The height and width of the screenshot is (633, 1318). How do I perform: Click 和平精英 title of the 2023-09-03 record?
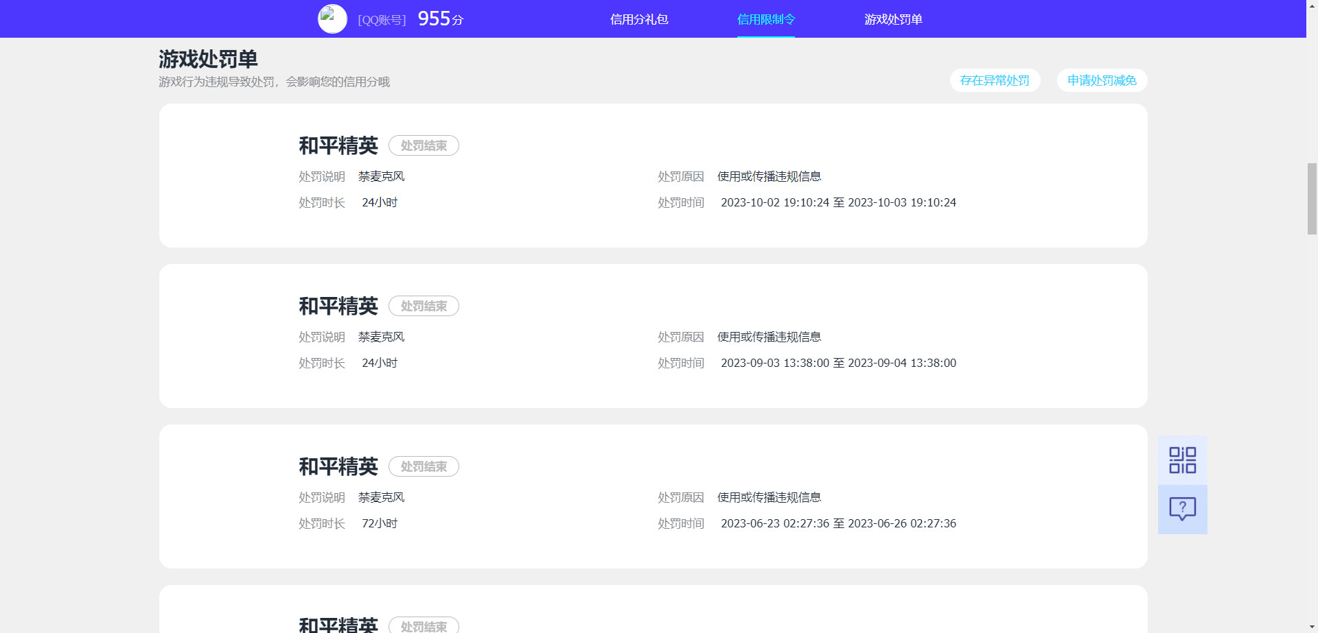point(338,306)
